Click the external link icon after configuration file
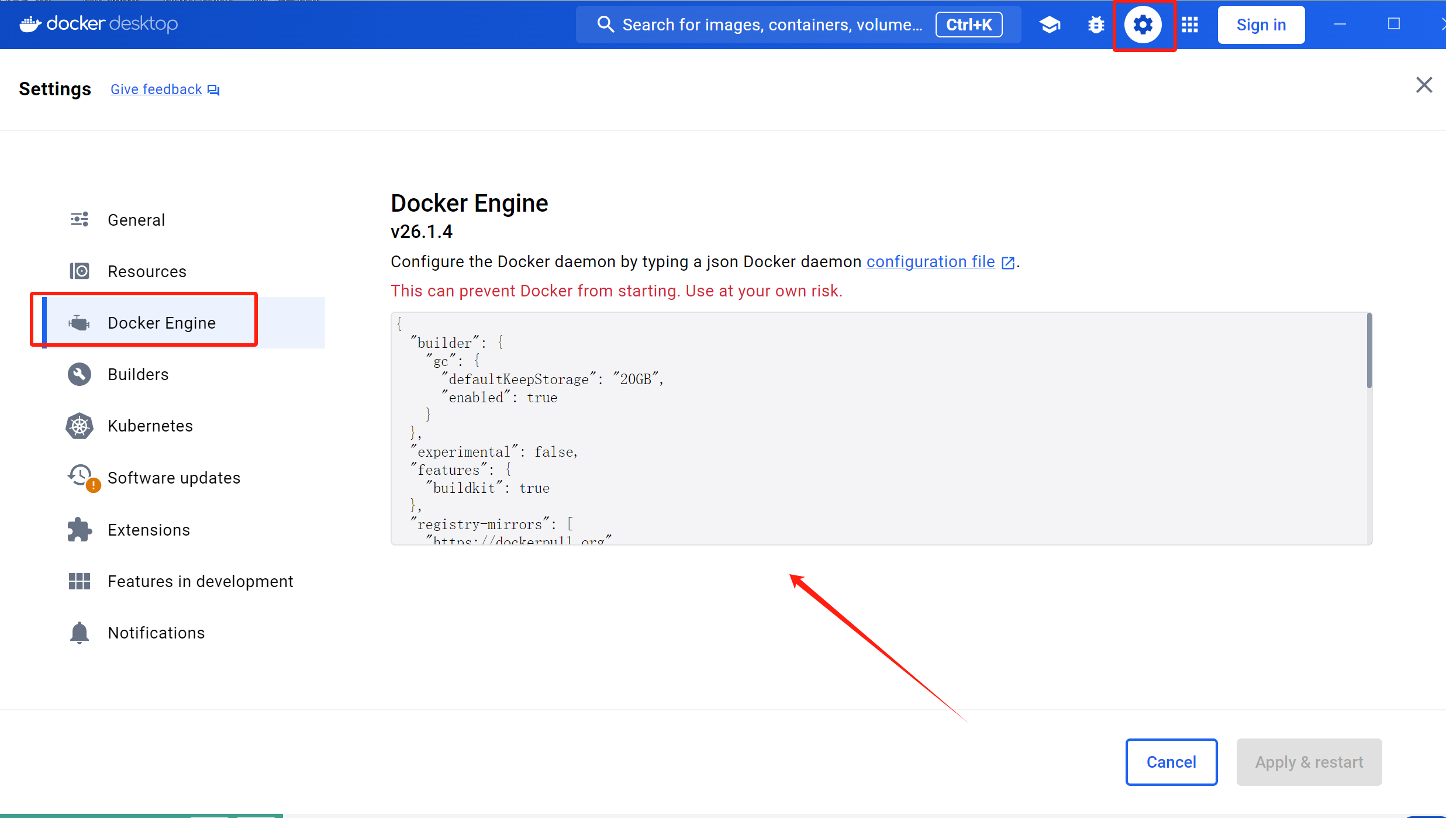 pos(1007,263)
